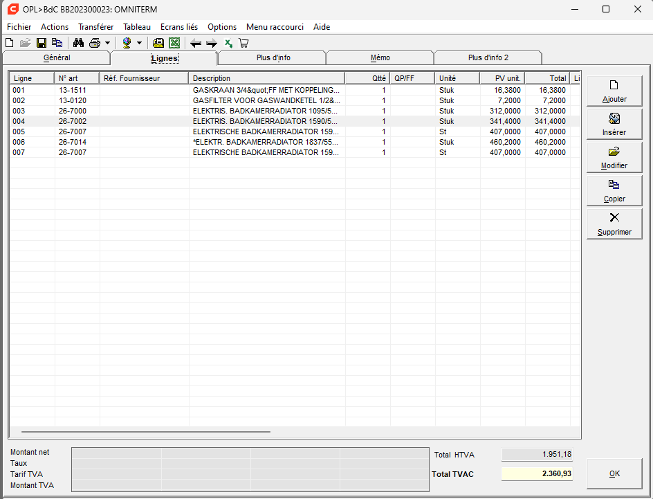
Task: Click the 312,0000 Total value
Action: coord(550,111)
